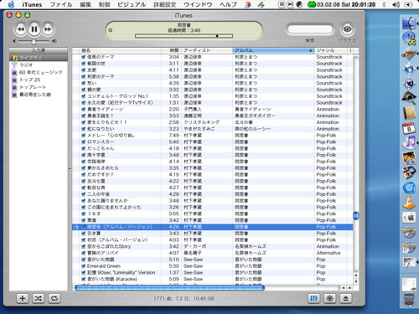
Task: Uncheck the 勇者ライディーン track checkbox
Action: (83, 109)
